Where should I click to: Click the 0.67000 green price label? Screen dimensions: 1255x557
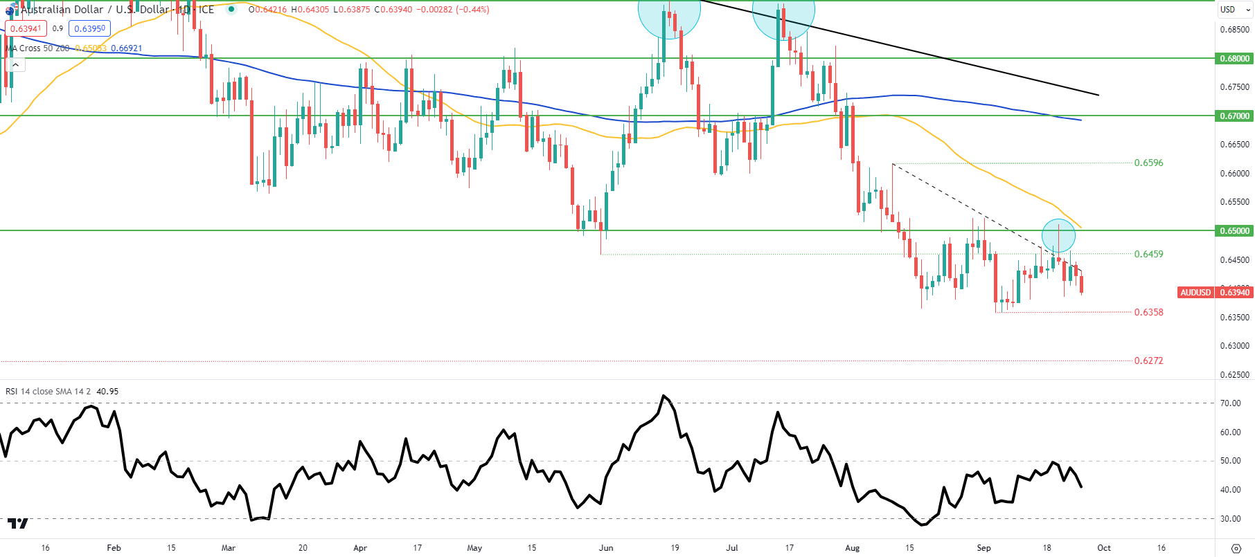tap(1235, 116)
